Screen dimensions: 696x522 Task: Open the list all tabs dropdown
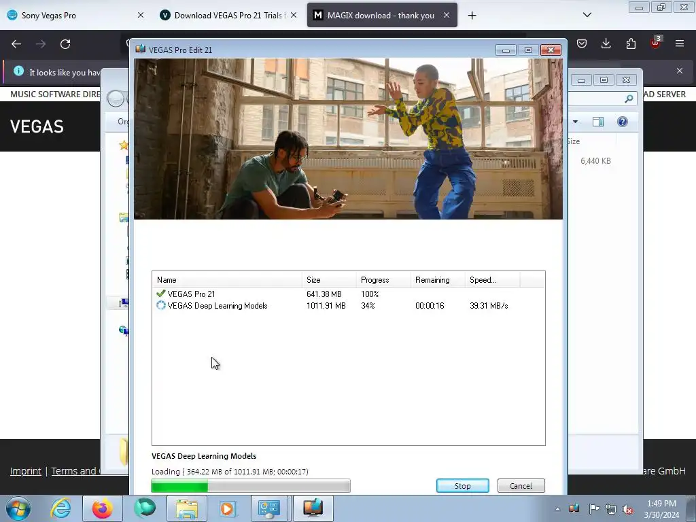pos(587,15)
